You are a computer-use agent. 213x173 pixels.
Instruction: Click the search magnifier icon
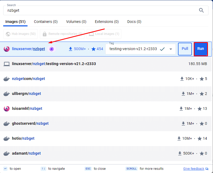(x=202, y=10)
